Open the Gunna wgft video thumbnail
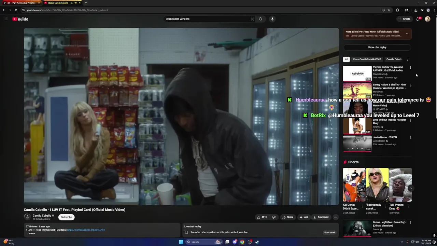 357,229
